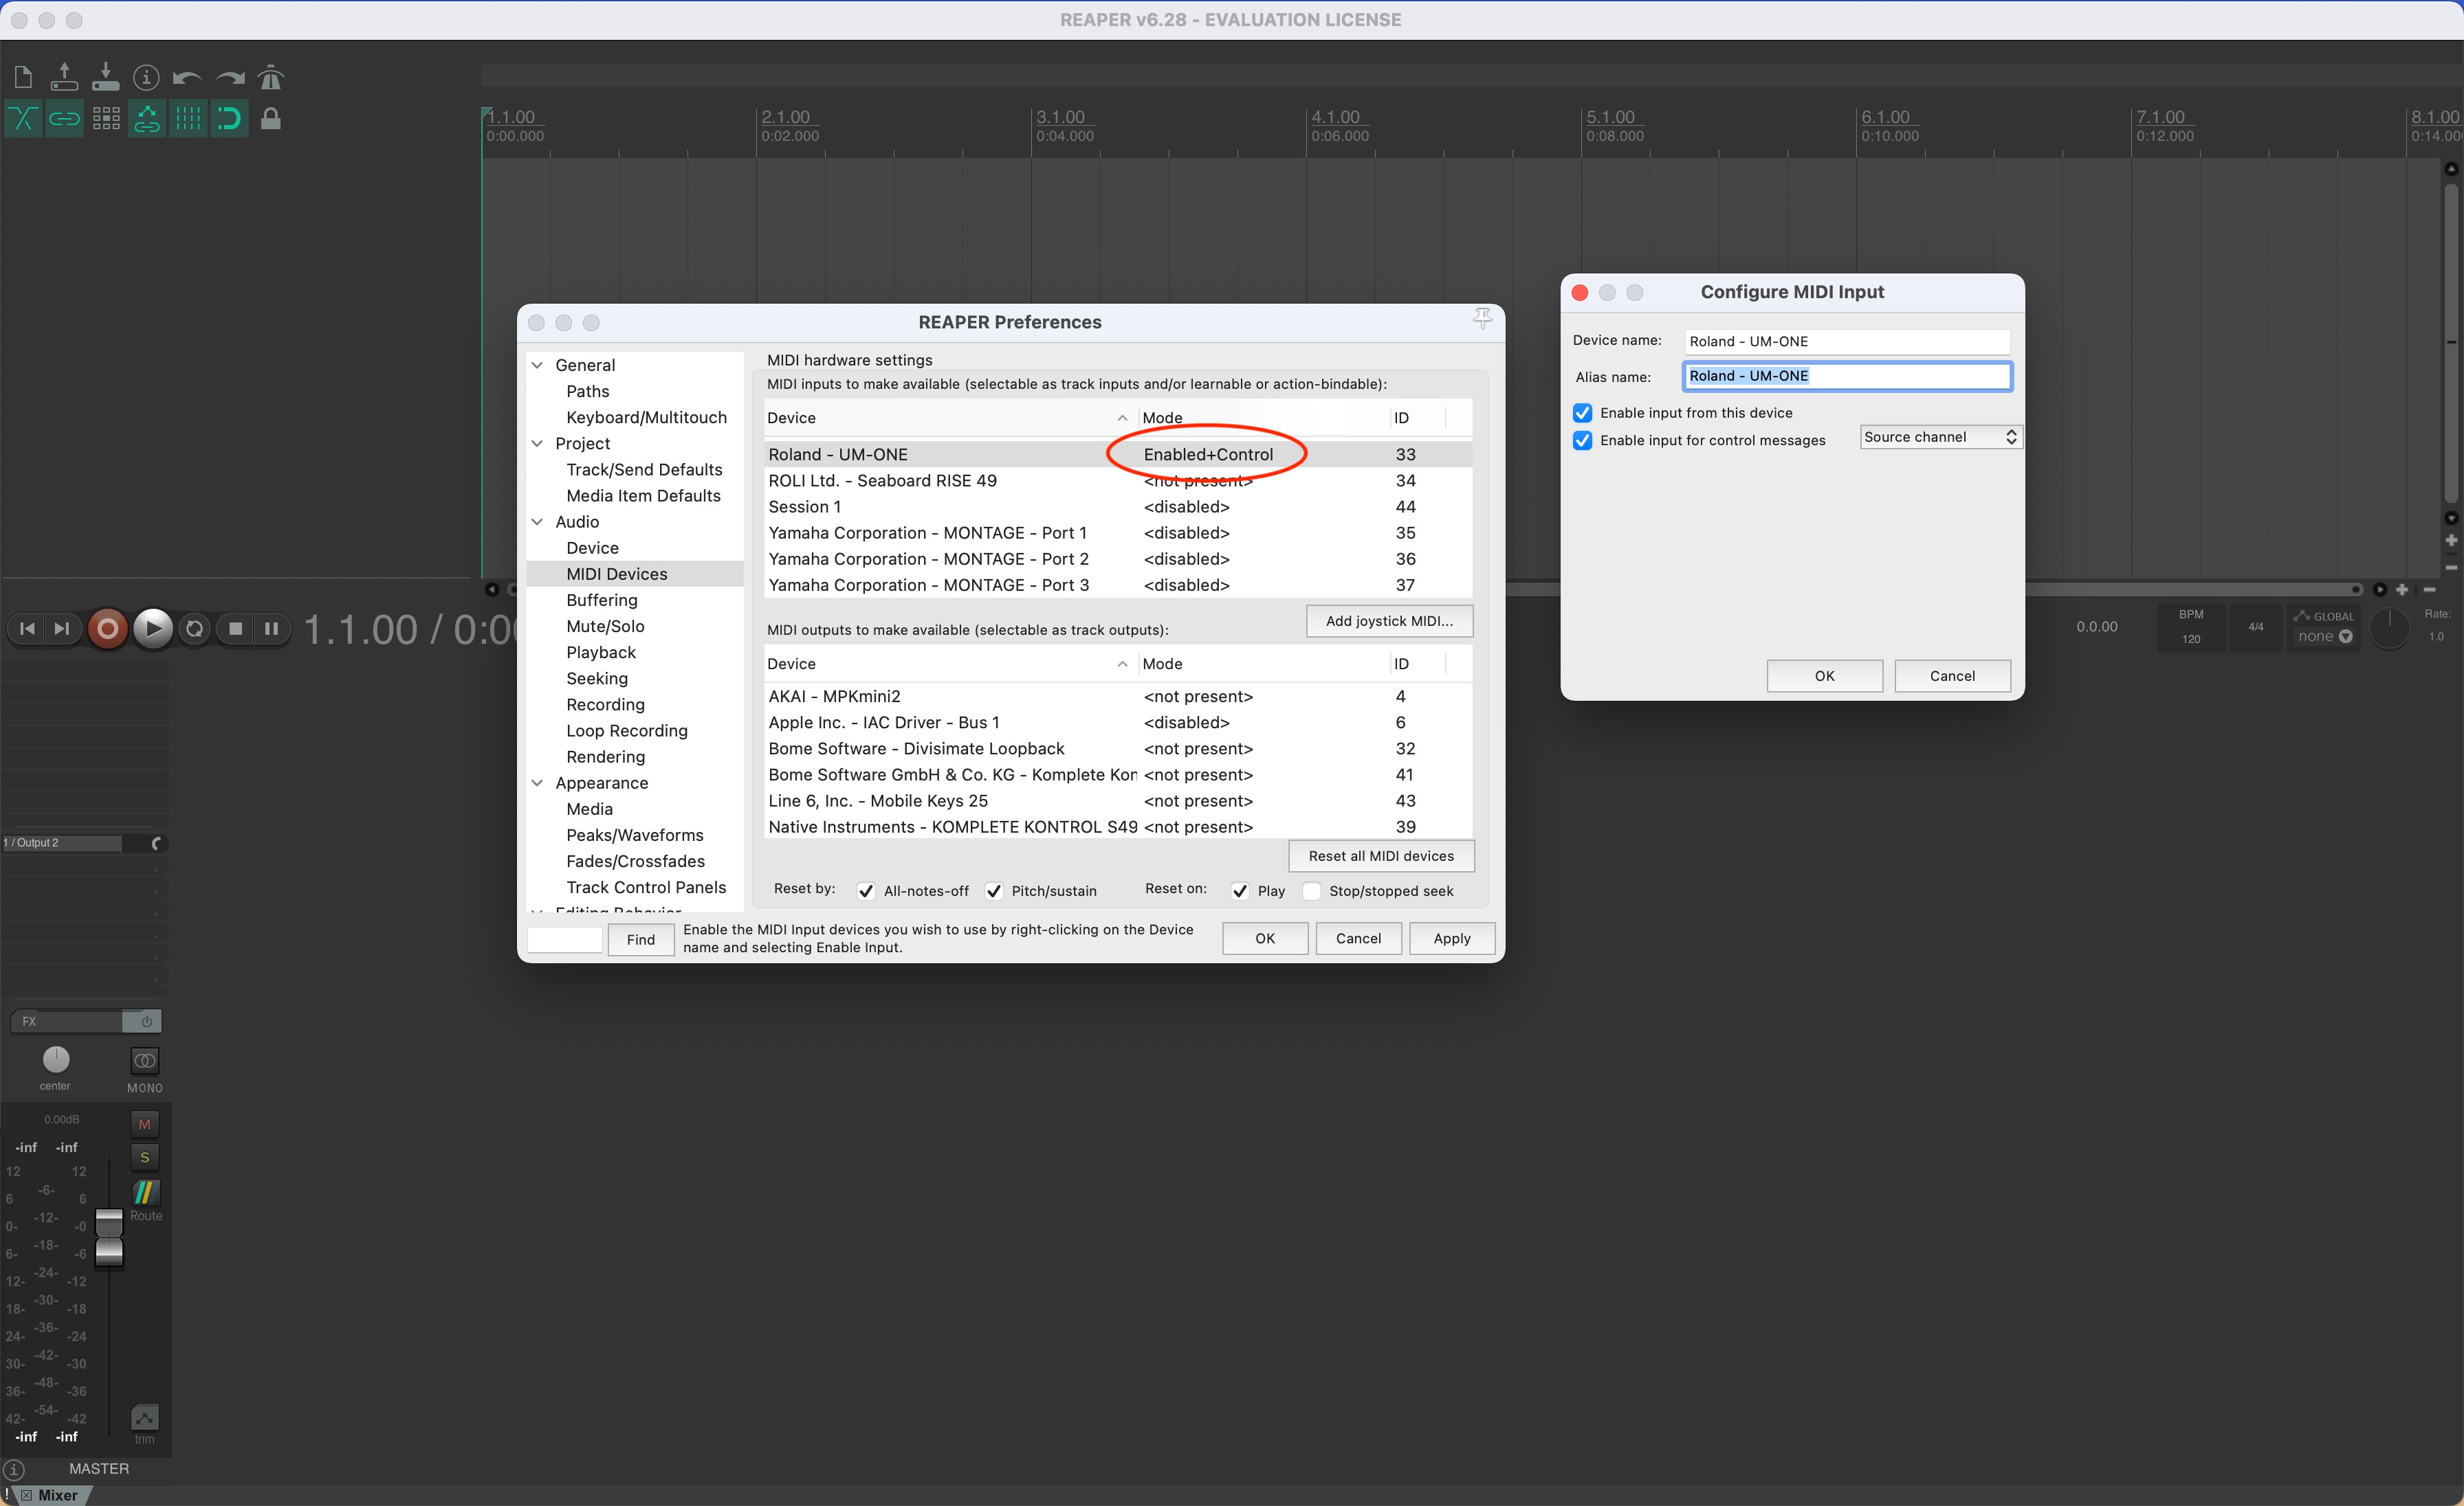Viewport: 2464px width, 1506px height.
Task: Select Peaks/Waveforms preferences page
Action: coord(634,835)
